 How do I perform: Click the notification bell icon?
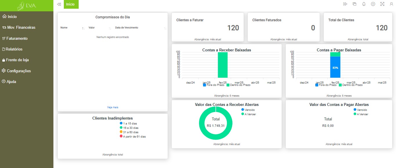pos(364,4)
